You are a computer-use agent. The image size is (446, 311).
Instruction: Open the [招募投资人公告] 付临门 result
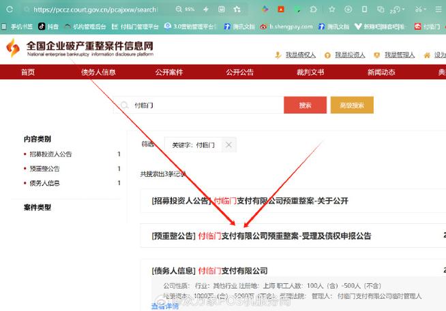(250, 201)
